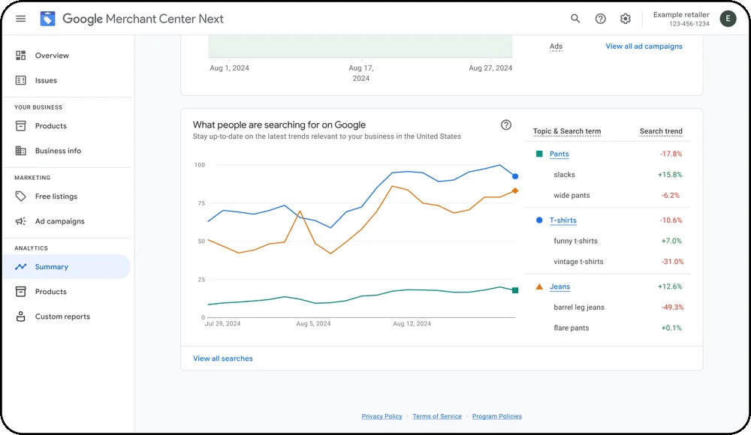Open the Pants search topic
The image size is (751, 435).
point(559,154)
